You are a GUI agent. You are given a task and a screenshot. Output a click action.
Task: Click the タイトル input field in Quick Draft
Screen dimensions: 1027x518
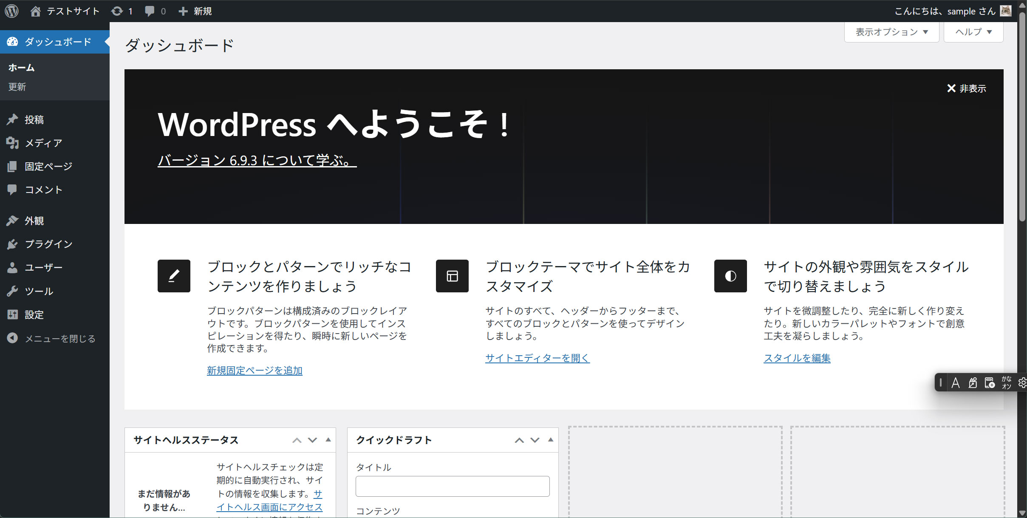[x=453, y=486]
